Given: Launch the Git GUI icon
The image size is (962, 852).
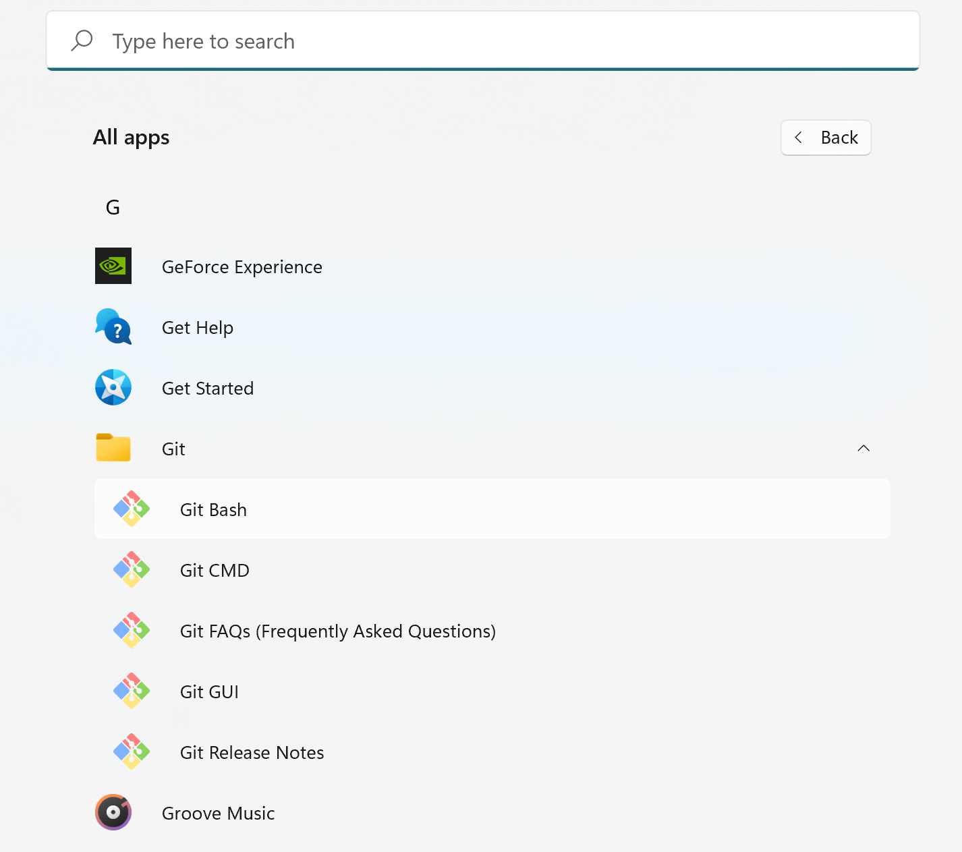Looking at the screenshot, I should (x=132, y=691).
